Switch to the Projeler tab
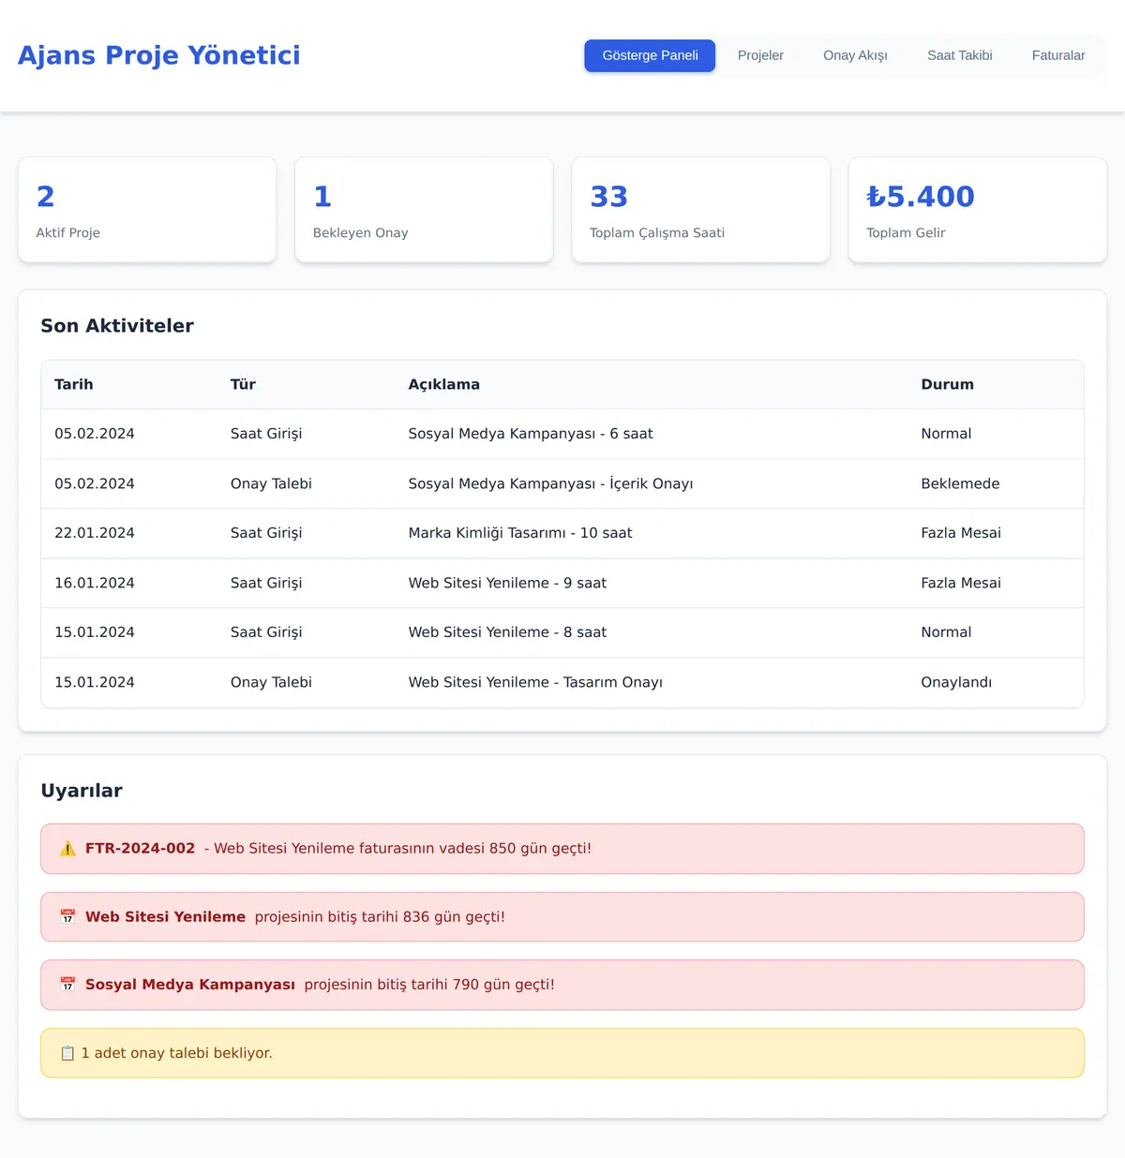Screen dimensions: 1125x1158 coord(760,55)
